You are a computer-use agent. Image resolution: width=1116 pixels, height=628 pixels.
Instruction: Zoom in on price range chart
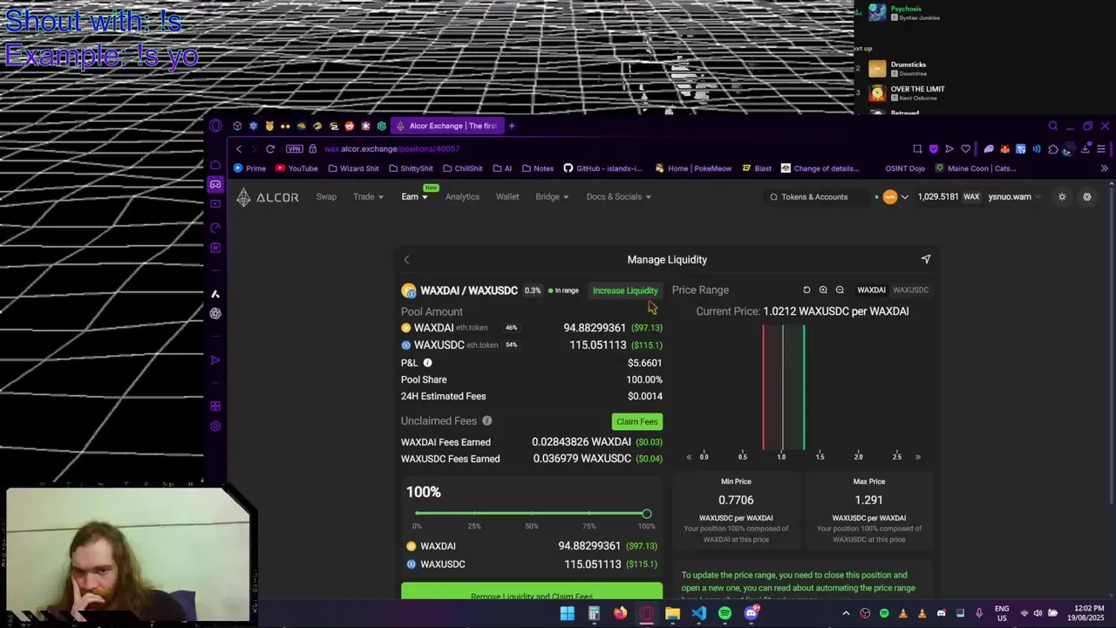[x=823, y=290]
